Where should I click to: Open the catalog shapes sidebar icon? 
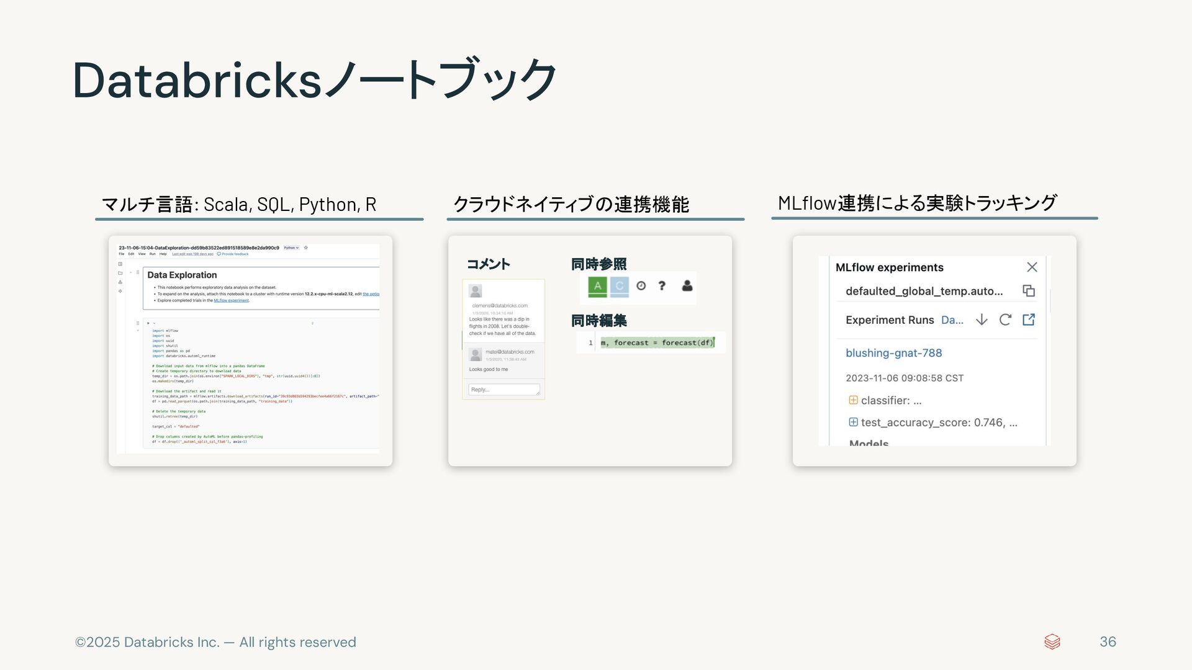120,282
